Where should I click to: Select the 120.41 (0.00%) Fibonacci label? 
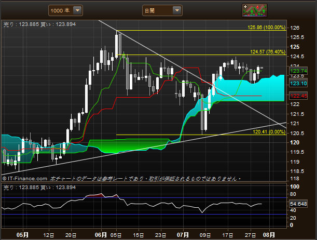click(269, 132)
